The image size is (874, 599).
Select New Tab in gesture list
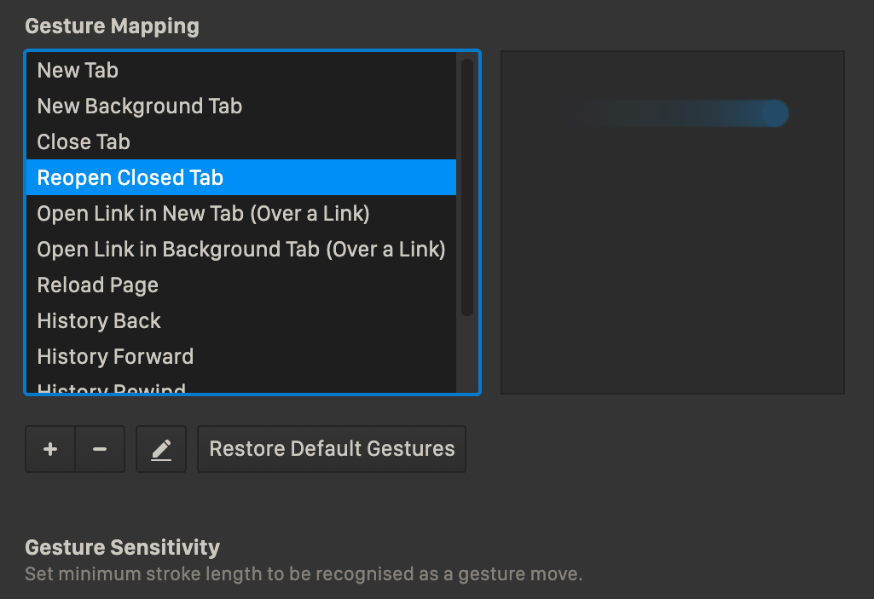(x=241, y=70)
